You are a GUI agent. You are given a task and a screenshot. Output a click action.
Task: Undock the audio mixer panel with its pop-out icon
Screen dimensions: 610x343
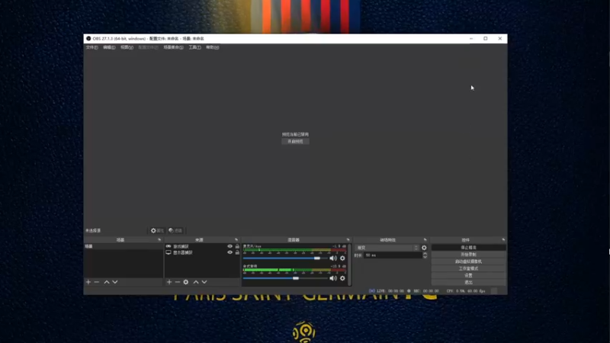pos(348,240)
